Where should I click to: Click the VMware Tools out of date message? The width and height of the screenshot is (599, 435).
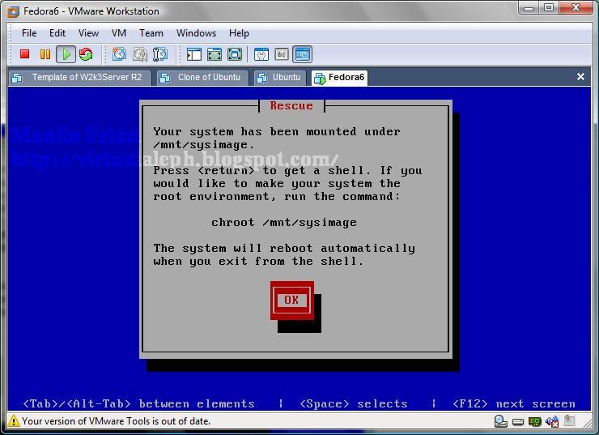116,421
